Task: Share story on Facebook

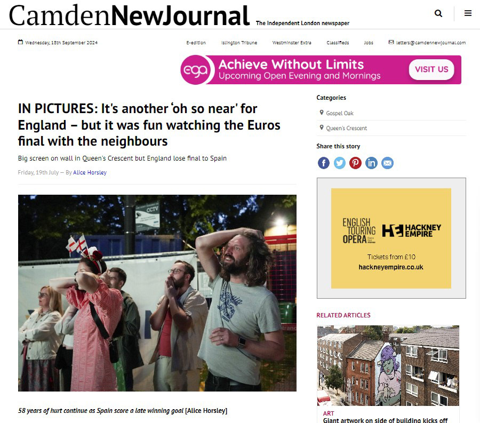Action: tap(324, 163)
